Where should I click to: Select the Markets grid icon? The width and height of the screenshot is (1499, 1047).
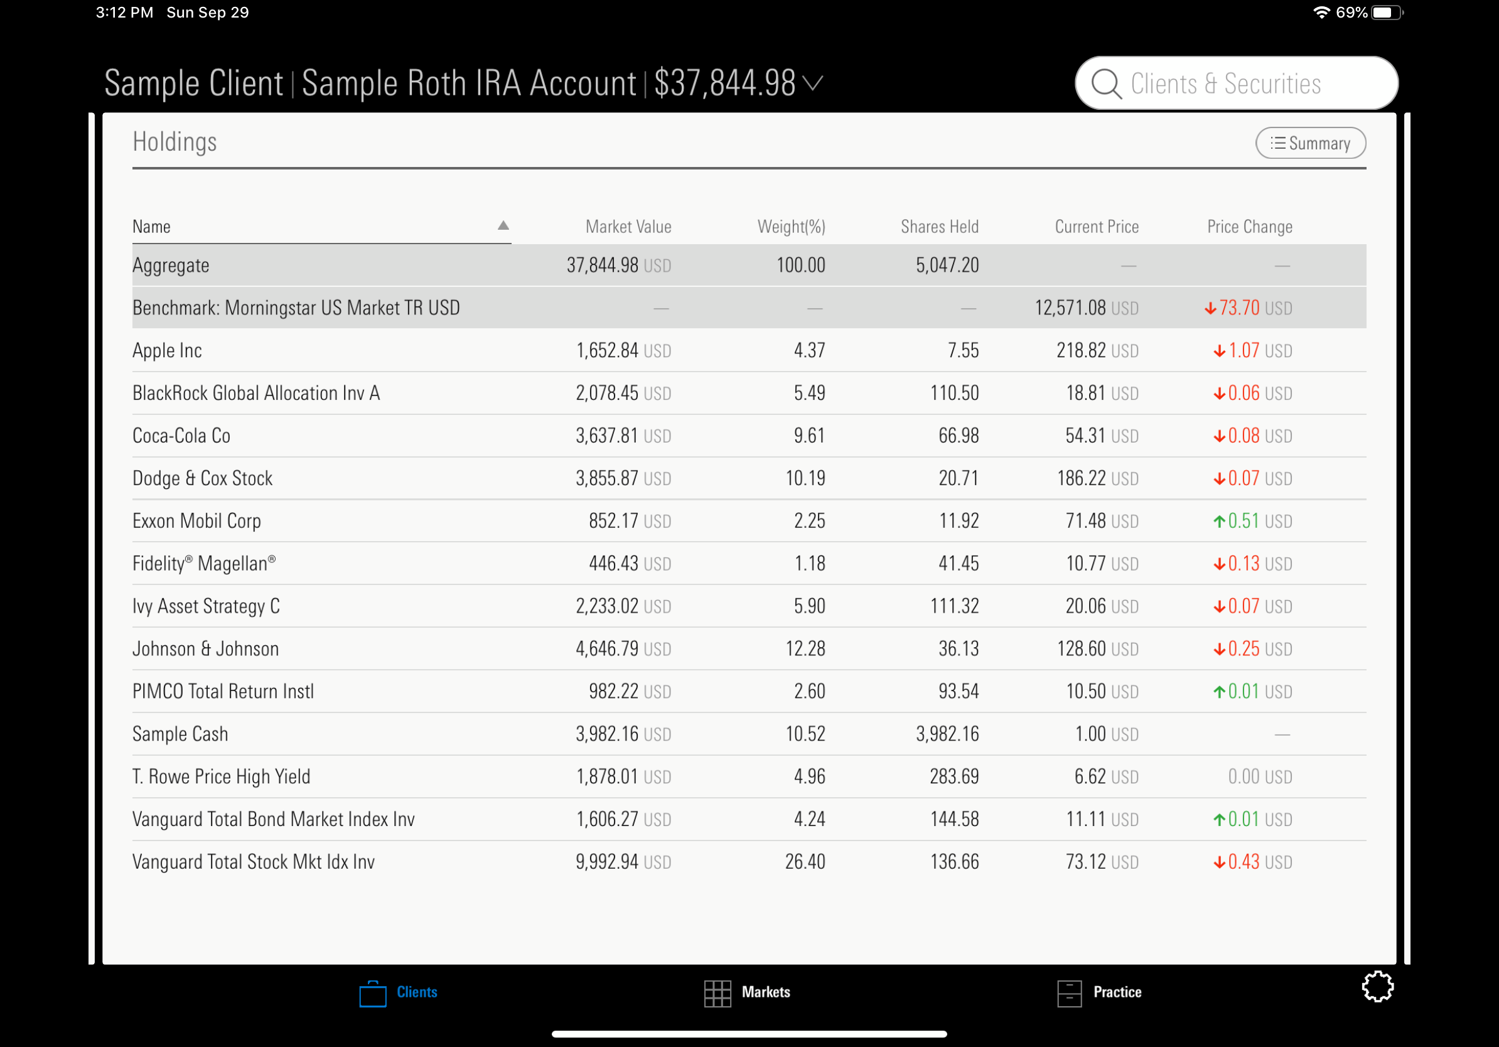(x=717, y=994)
